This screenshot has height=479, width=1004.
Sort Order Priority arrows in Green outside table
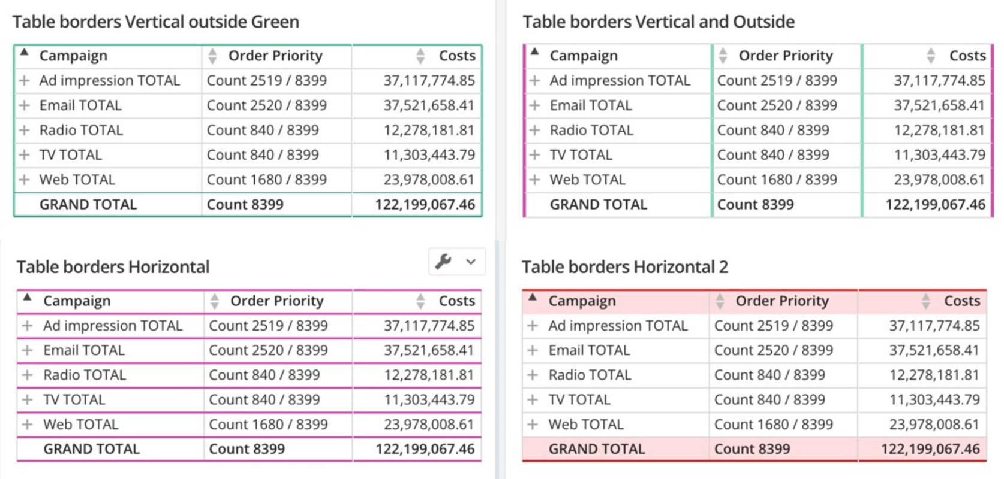(x=212, y=56)
